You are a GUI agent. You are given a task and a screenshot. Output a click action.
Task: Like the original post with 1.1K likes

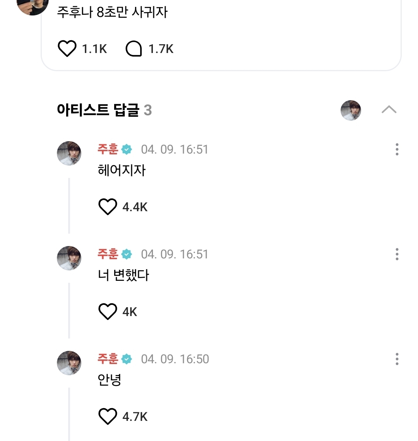coord(67,49)
